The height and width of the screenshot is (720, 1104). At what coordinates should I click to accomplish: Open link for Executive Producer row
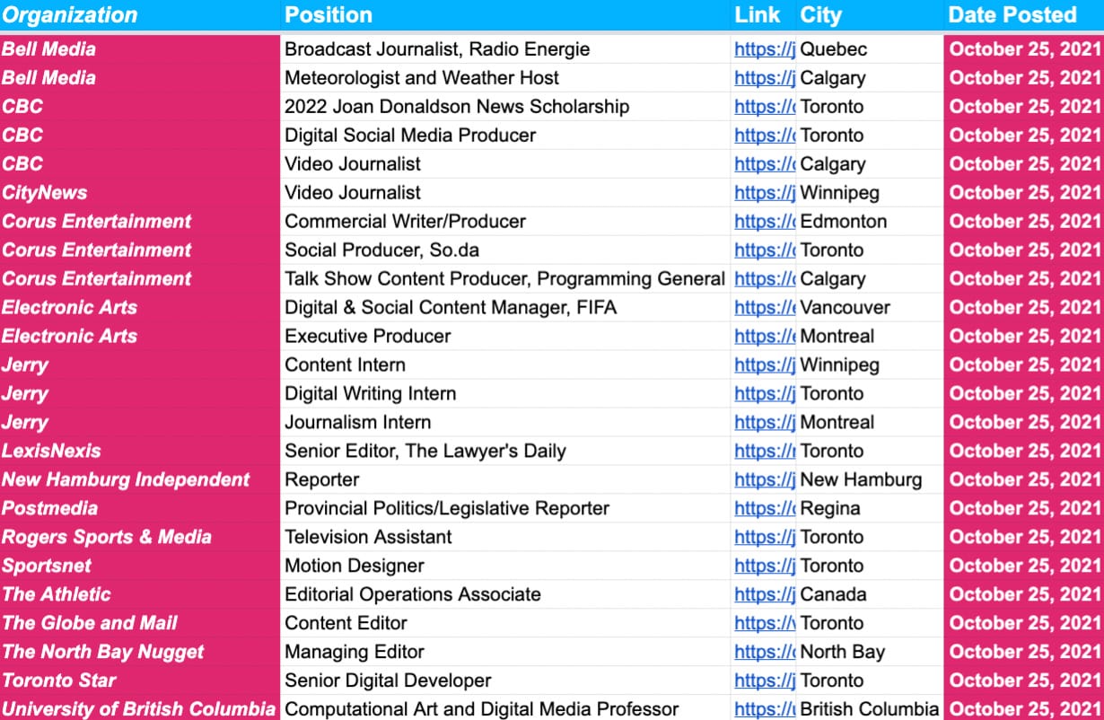click(764, 337)
